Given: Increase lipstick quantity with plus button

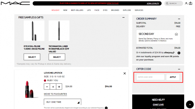Looking at the screenshot, I should [x=59, y=87].
